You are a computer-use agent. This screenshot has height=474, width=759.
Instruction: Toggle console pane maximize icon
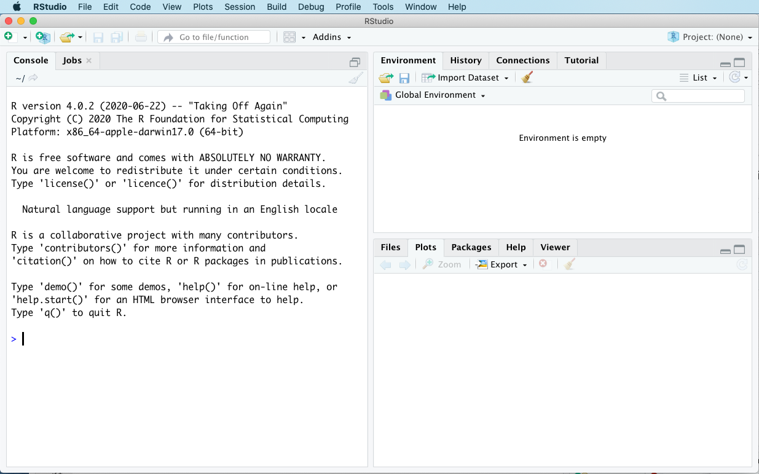[x=355, y=62]
